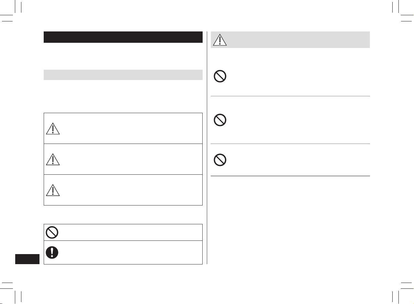This screenshot has height=304, width=414.
Task: Select the topmost prohibition symbol in right column
Action: 220,77
